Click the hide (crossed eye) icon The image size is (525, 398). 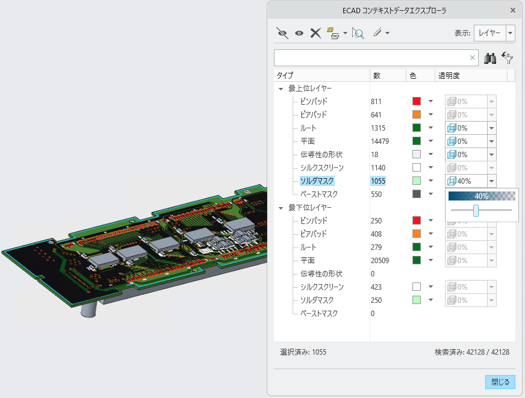point(282,33)
